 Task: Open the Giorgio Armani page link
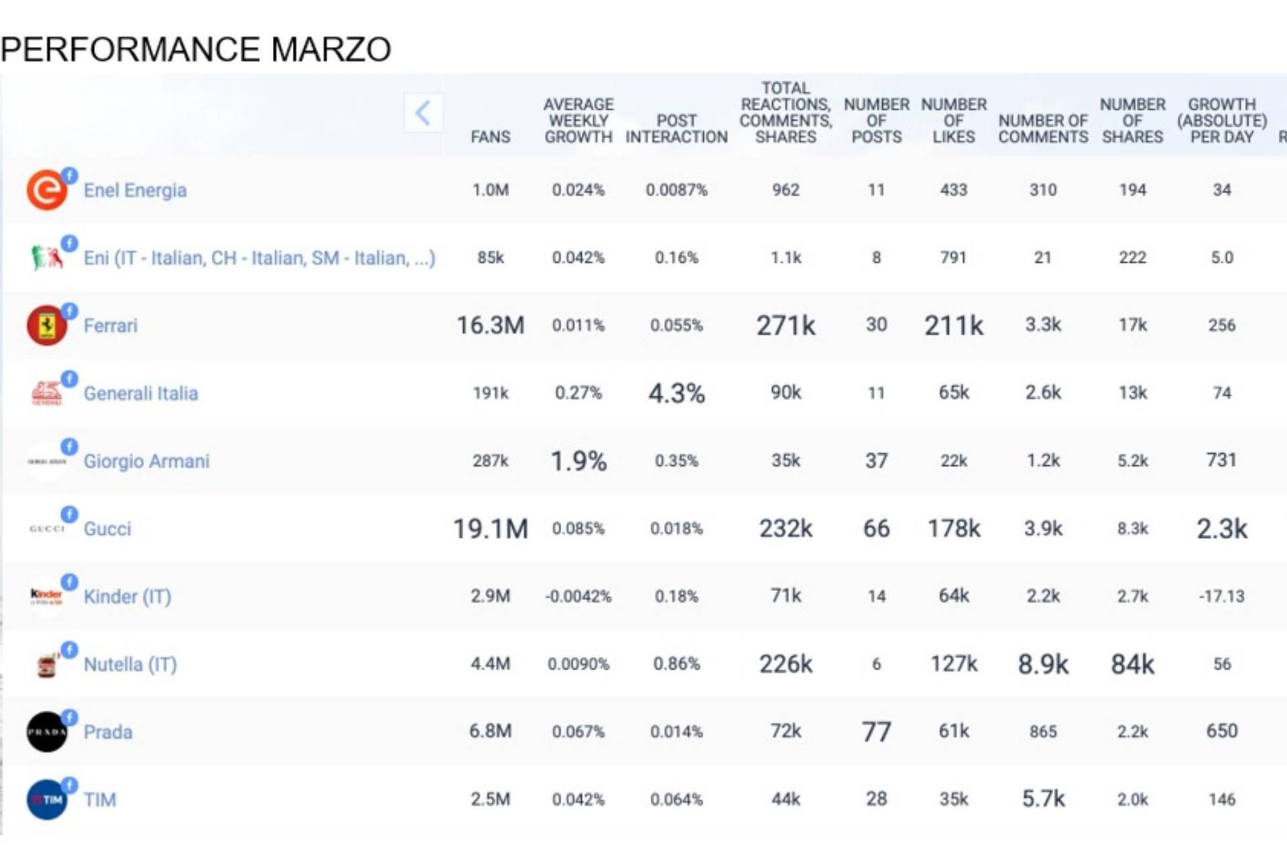pos(146,461)
